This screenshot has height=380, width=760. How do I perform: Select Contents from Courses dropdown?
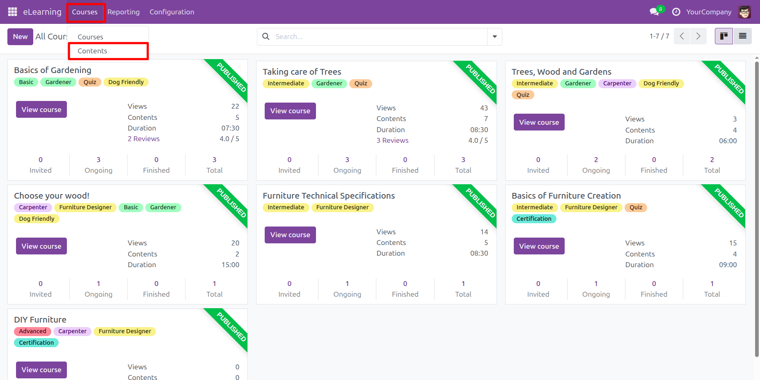pos(92,51)
